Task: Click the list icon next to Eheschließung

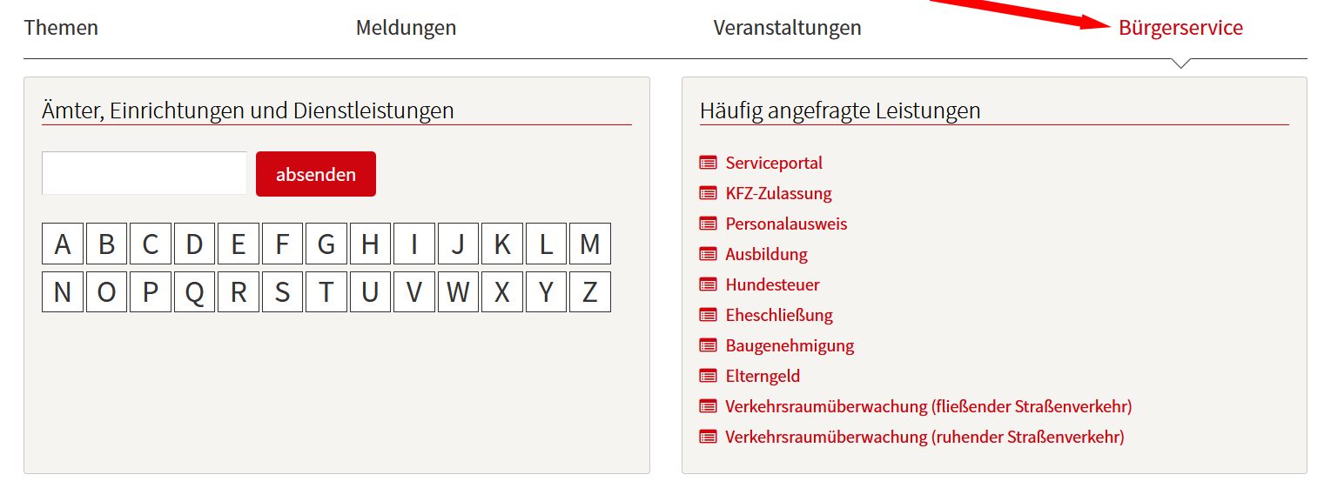Action: tap(708, 315)
